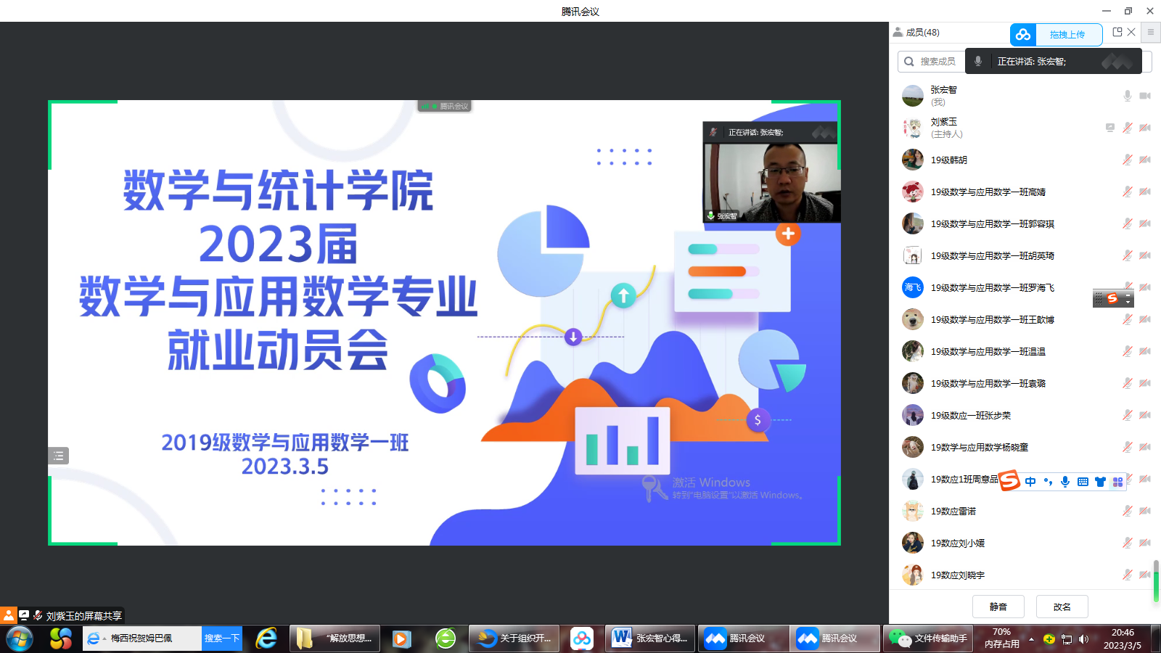Expand the taskbar search engine dropdown arrow
Screen dimensions: 1161x653
[x=104, y=639]
